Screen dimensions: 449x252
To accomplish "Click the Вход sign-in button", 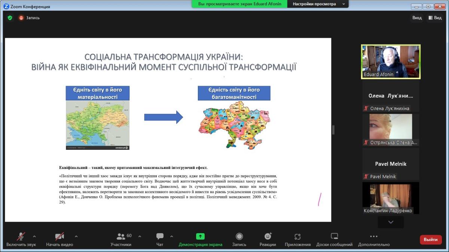I will click(x=417, y=18).
